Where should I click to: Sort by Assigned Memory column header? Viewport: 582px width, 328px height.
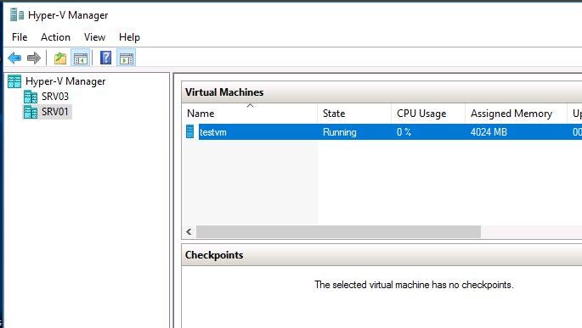point(516,114)
